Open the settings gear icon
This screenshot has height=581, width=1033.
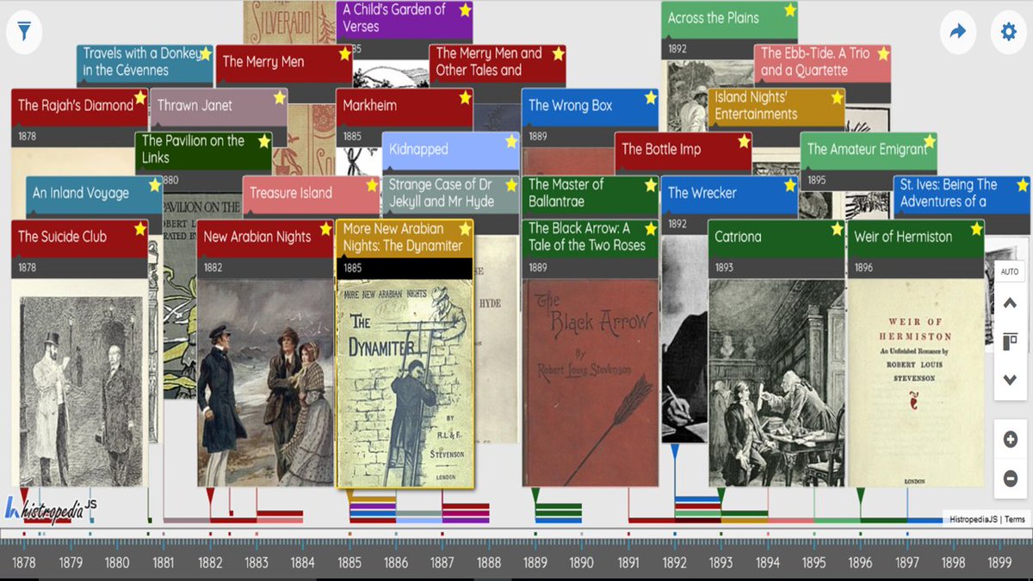1009,33
